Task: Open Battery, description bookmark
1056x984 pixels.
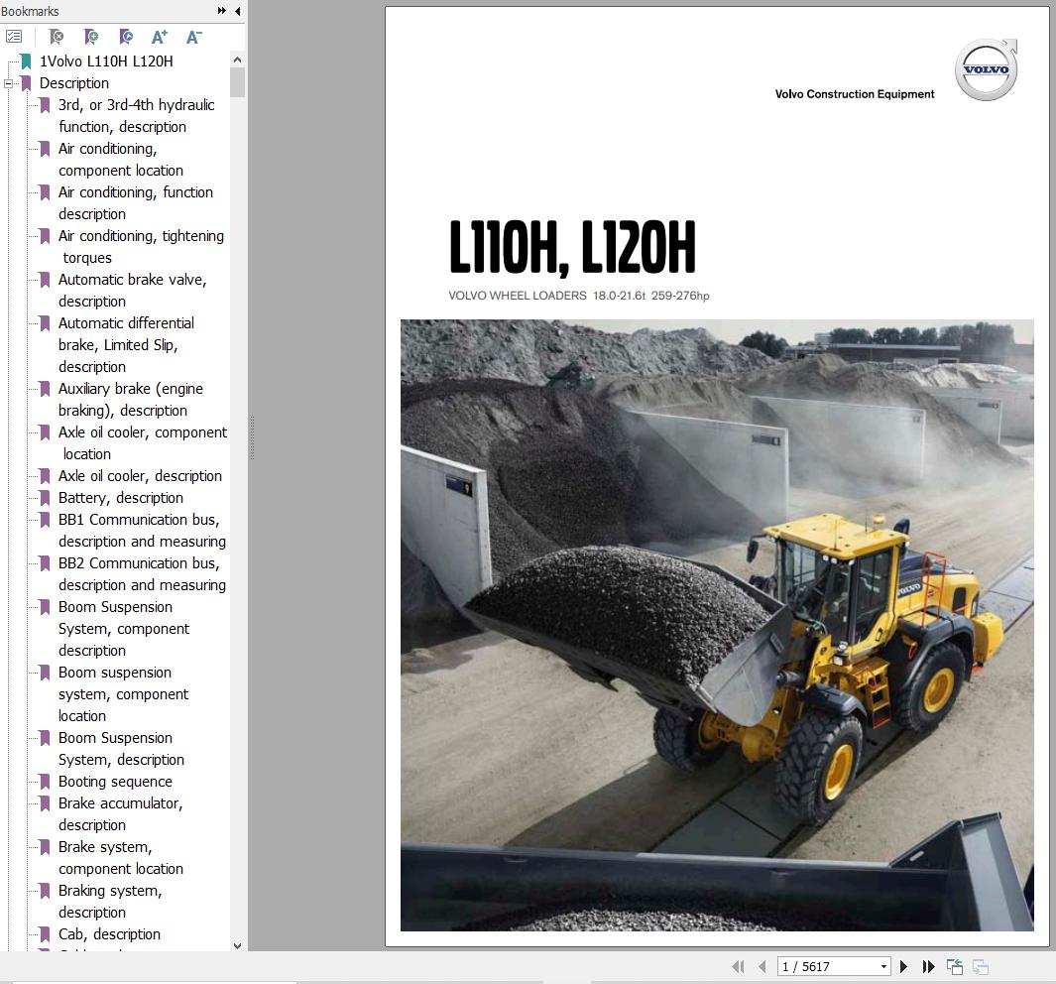Action: pyautogui.click(x=121, y=498)
